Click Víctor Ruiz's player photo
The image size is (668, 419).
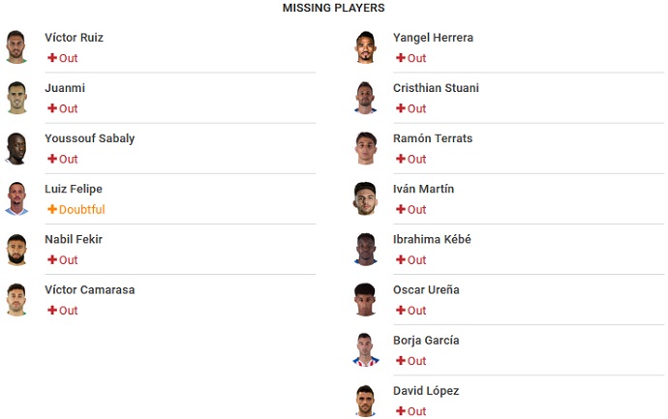(x=15, y=47)
